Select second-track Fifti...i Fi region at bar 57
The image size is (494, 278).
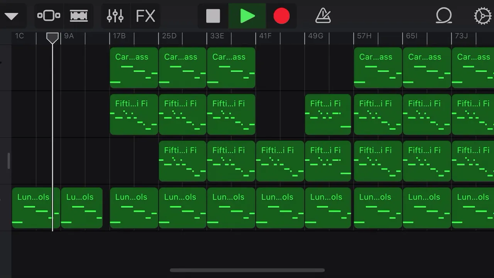[x=378, y=115]
